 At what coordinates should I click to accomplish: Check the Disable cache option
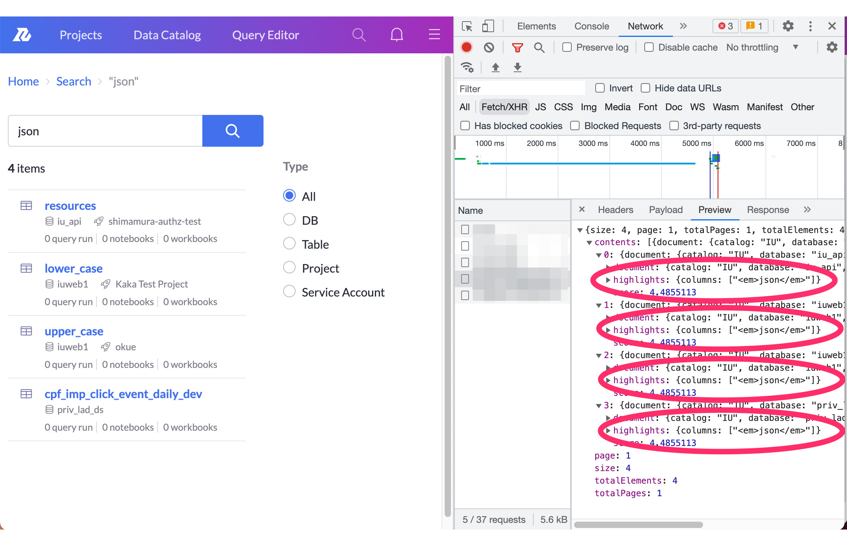click(649, 47)
